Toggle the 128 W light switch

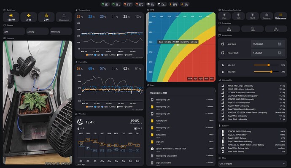[11, 17]
